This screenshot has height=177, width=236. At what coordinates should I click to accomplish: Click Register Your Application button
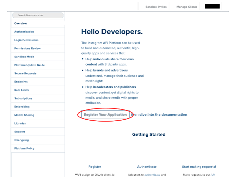(x=105, y=114)
